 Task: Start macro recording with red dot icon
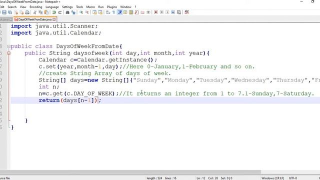click(155, 12)
